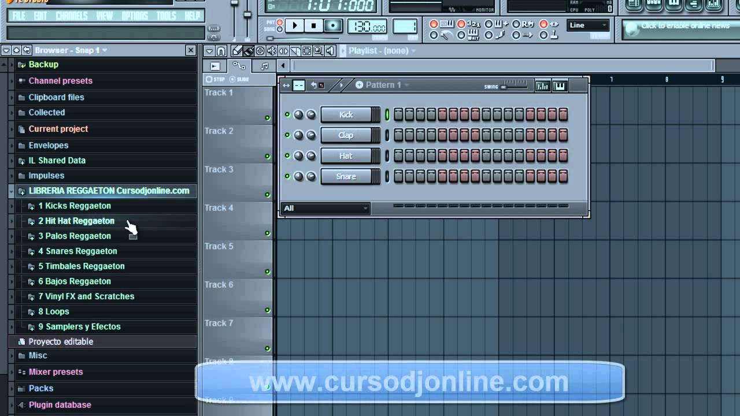Click the Hat channel pan knob

pos(298,155)
